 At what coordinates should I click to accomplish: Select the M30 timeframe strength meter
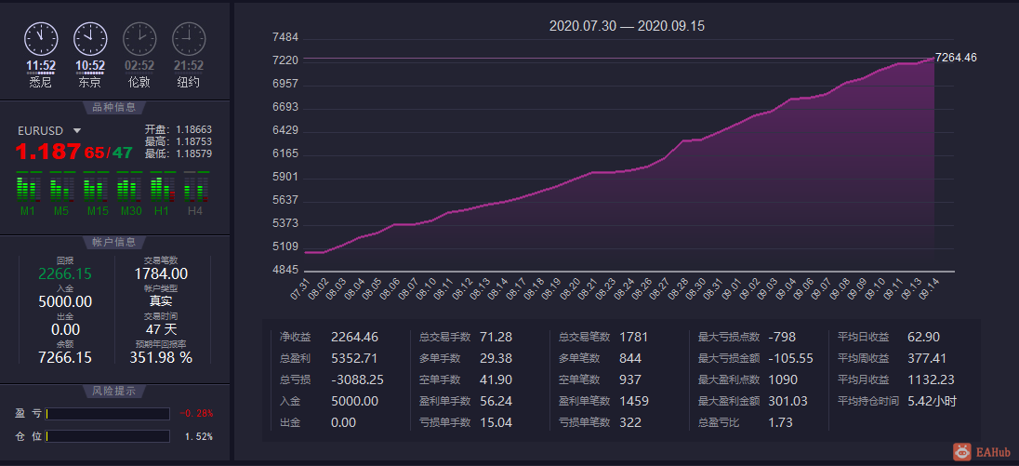tap(128, 188)
